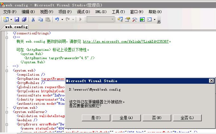Open the go.microsoft.com fwlink hyperlink

[126, 41]
